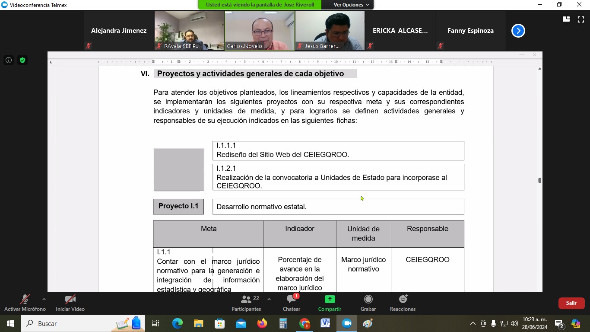
Task: Open the Participantes panel
Action: click(x=246, y=303)
